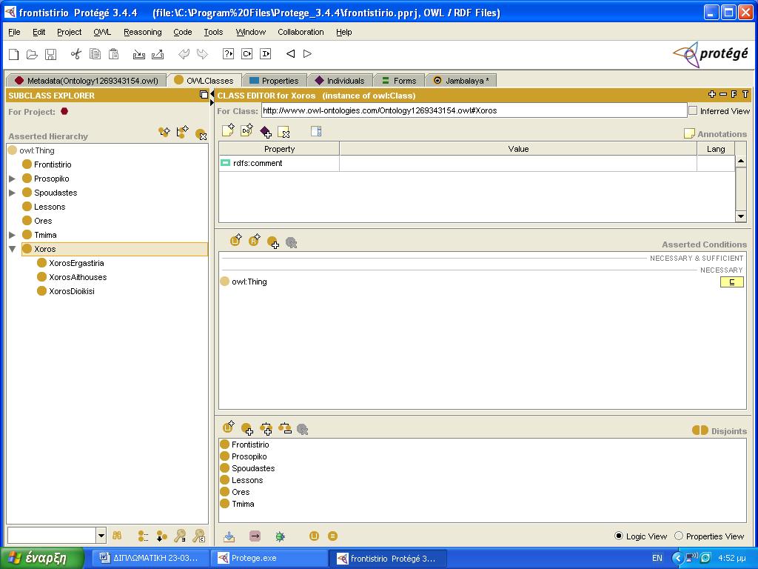Click the Compute Inferred Types 'I' icon
758x569 pixels.
point(266,53)
